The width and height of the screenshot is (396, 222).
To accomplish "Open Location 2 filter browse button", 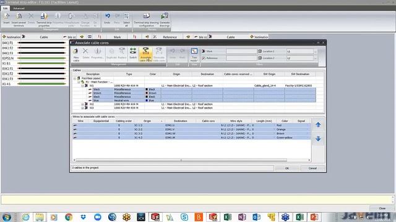I will pyautogui.click(x=315, y=58).
